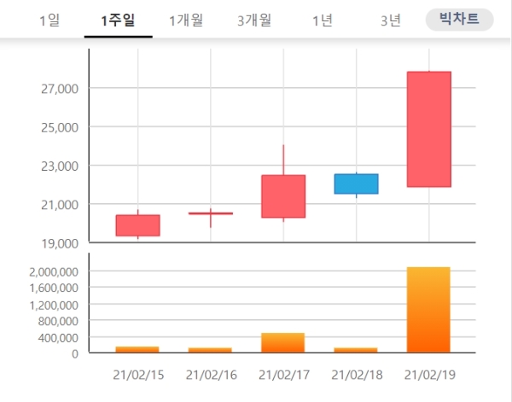Click the 1,600,000 volume axis label
The width and height of the screenshot is (512, 402).
tap(54, 288)
